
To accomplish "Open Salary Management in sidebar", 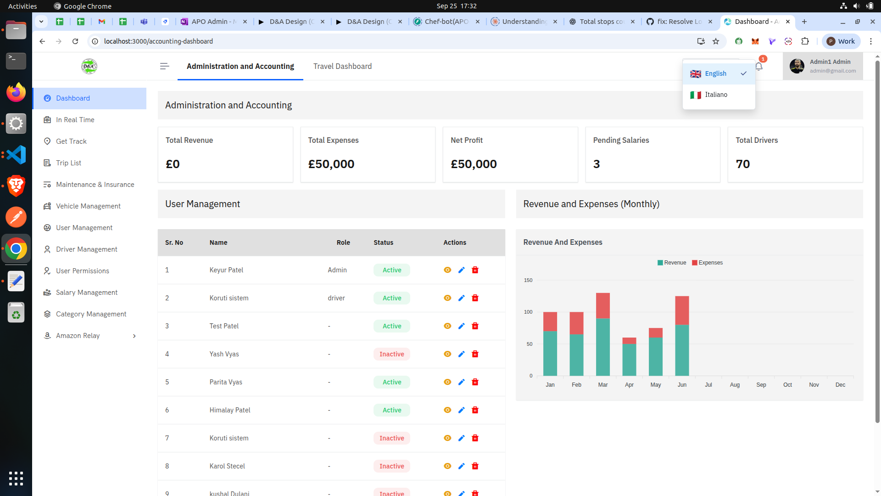I will tap(87, 293).
